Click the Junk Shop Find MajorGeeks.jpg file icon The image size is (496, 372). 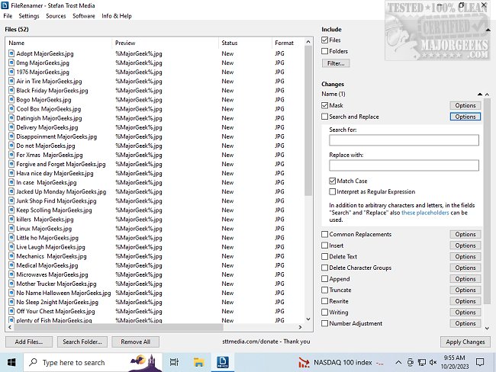(x=11, y=200)
